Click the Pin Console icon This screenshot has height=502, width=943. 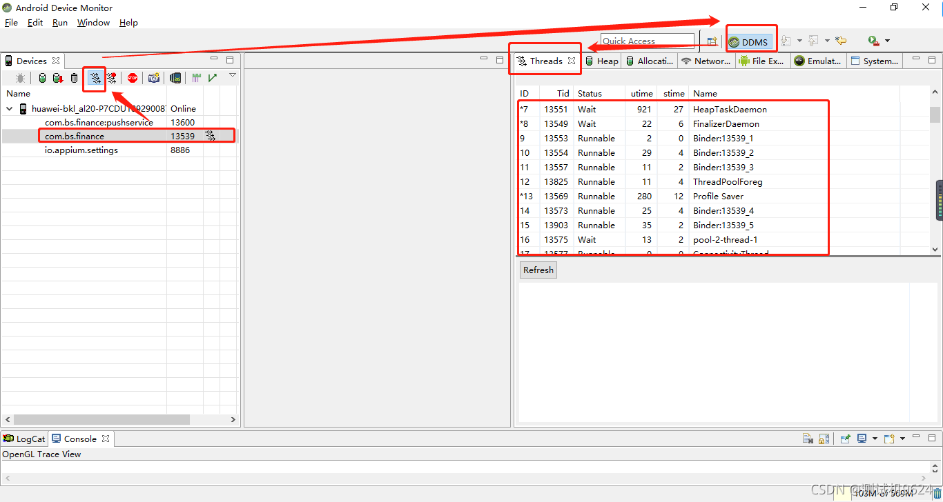coord(845,439)
